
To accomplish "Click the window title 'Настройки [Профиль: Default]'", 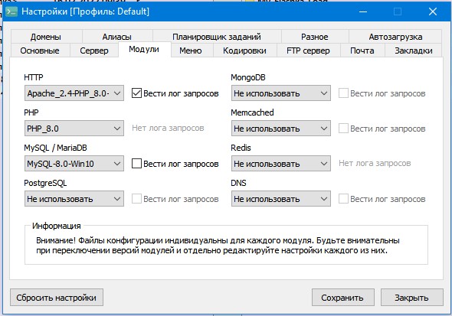I will 85,11.
